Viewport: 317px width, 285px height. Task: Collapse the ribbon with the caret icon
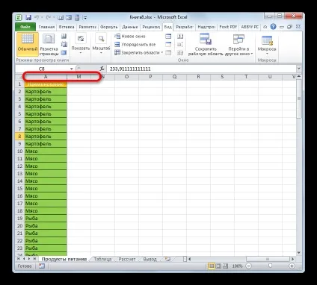pyautogui.click(x=265, y=27)
